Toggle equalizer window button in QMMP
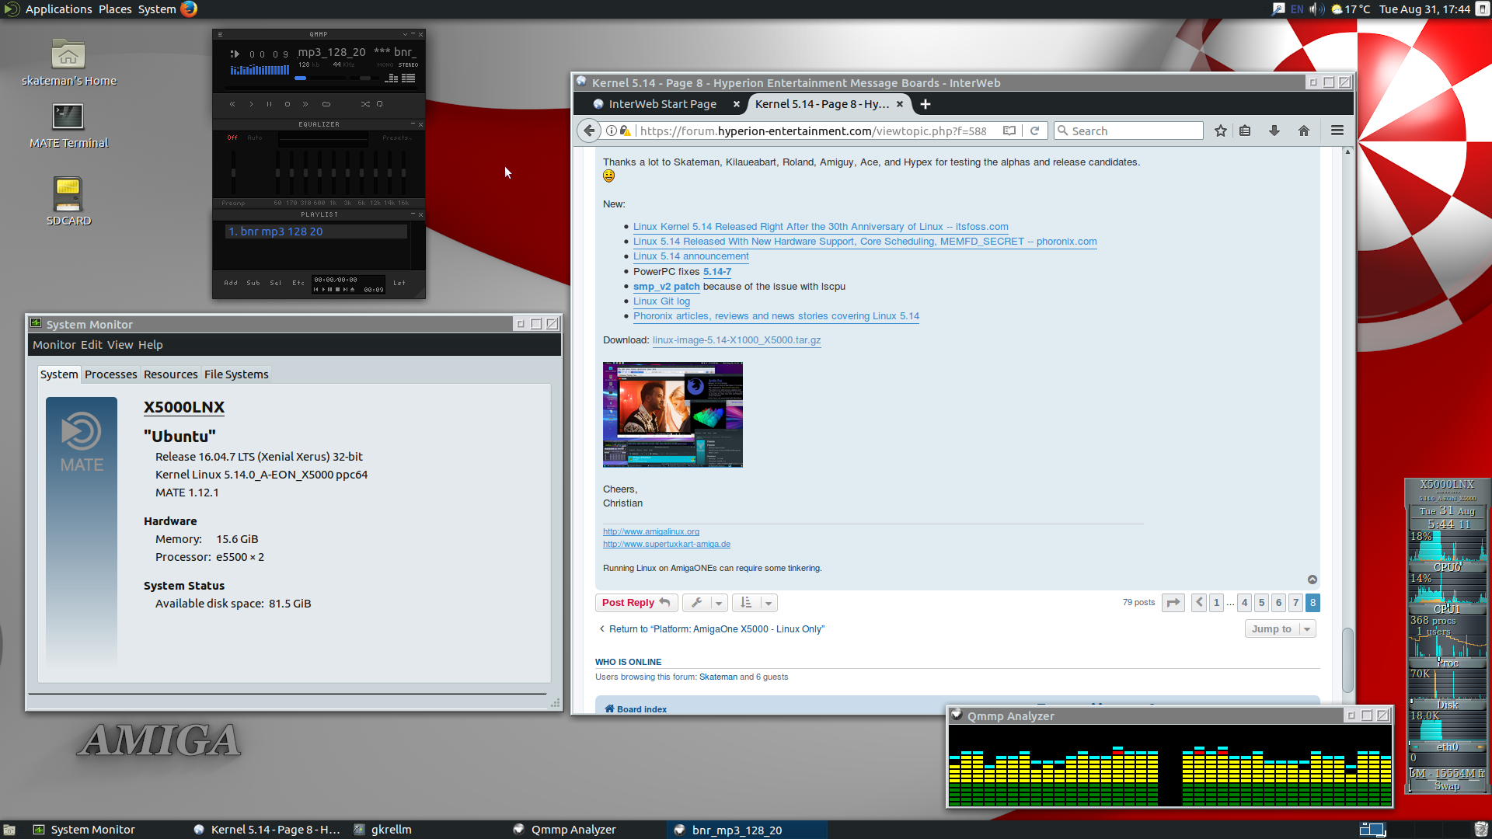Image resolution: width=1492 pixels, height=839 pixels. [x=392, y=78]
